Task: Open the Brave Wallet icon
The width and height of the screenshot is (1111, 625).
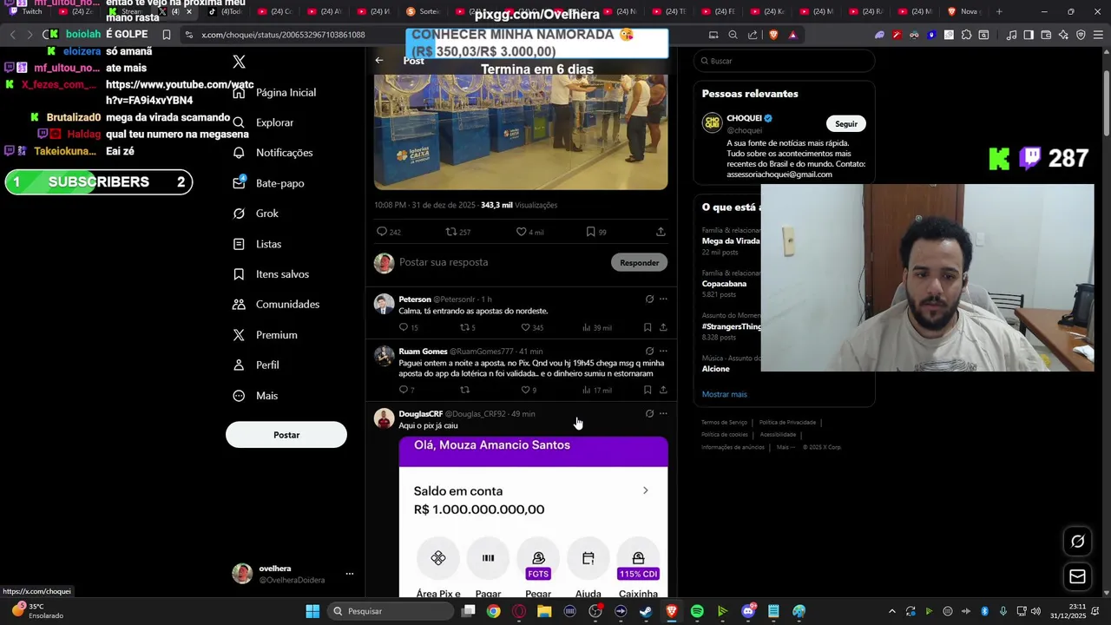Action: [x=1046, y=35]
